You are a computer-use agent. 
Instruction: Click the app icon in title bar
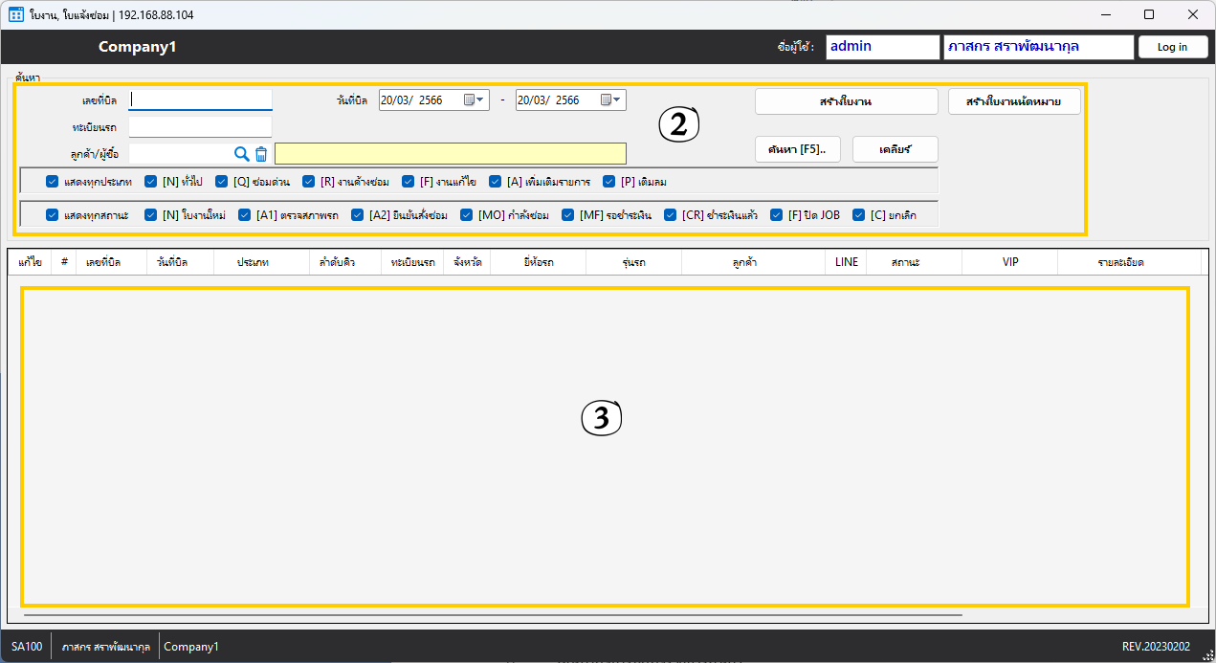pyautogui.click(x=15, y=14)
